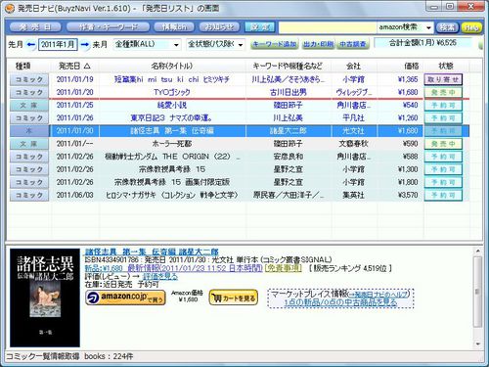Select 宗像教授異考録 15 画集付限定版 title
Image resolution: width=489 pixels, height=367 pixels.
(172, 182)
